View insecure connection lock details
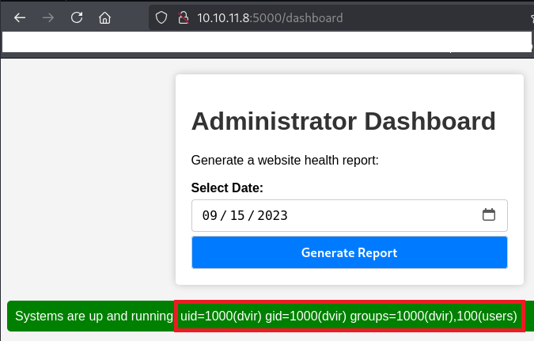The image size is (534, 341). [x=181, y=17]
